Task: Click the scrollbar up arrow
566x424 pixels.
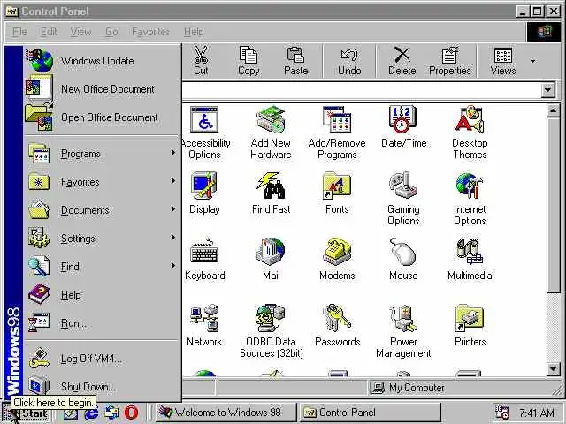Action: point(553,111)
